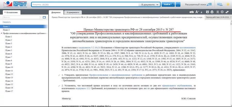
Task: Collapse the Профессиональные и квалификационные требования tree node
Action: click(1, 33)
